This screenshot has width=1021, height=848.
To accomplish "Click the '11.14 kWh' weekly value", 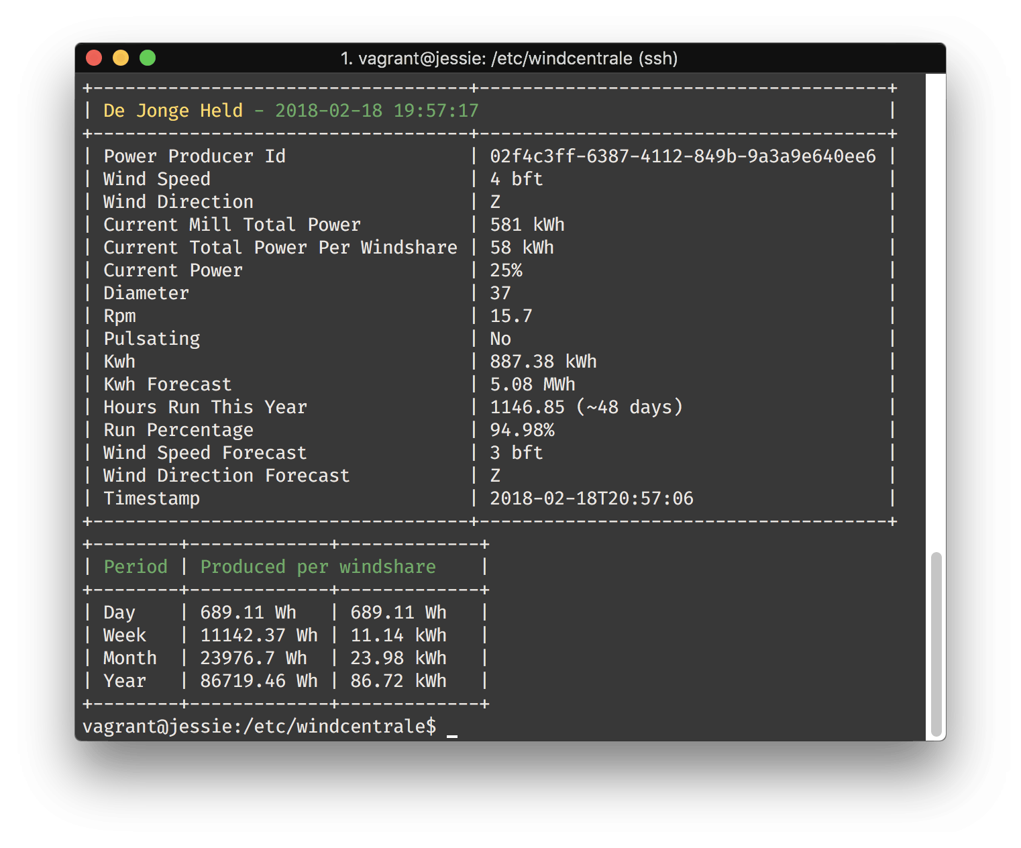I will click(x=398, y=635).
